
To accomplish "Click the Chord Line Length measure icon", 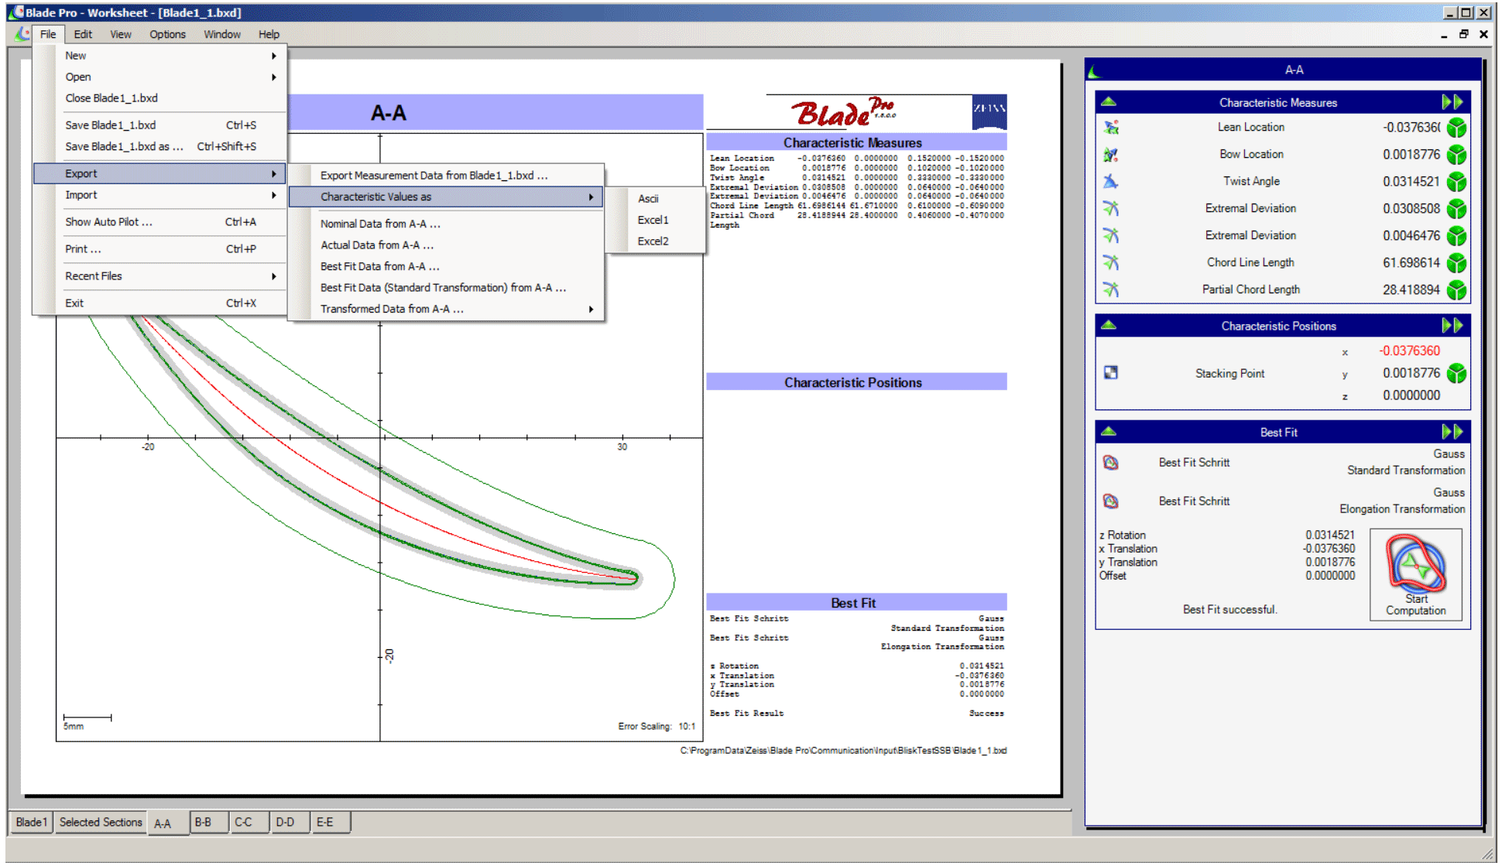I will click(1111, 263).
